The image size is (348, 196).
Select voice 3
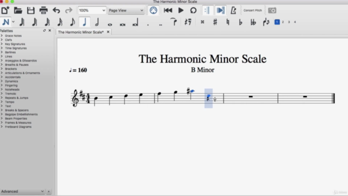pyautogui.click(x=289, y=22)
